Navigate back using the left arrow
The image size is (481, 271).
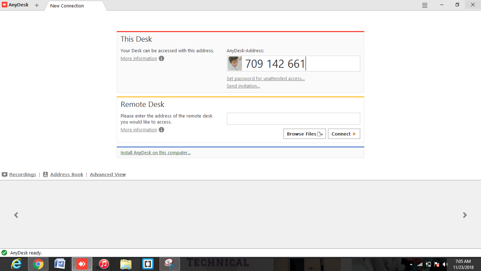(x=16, y=215)
